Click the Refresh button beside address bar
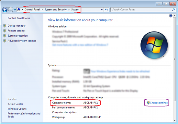This screenshot has width=178, height=124. (x=106, y=10)
